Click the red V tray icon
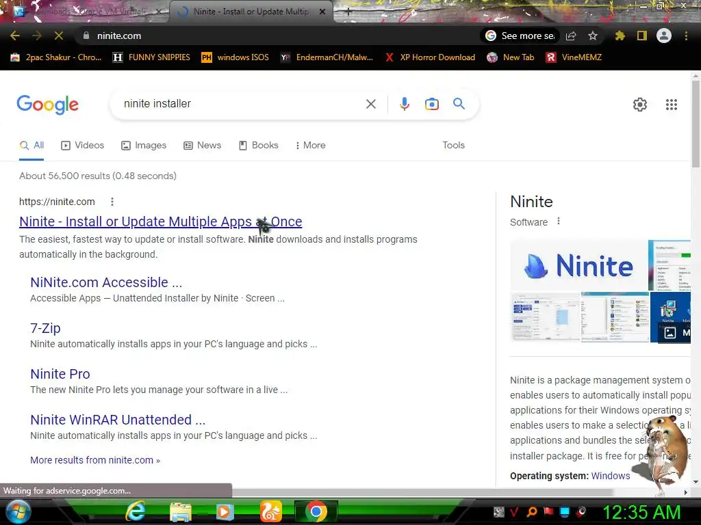The width and height of the screenshot is (701, 525). [515, 512]
